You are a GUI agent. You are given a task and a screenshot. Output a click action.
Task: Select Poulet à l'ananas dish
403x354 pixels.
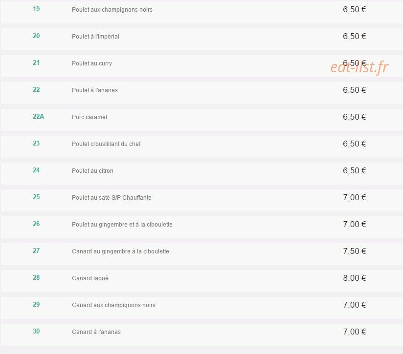94,90
